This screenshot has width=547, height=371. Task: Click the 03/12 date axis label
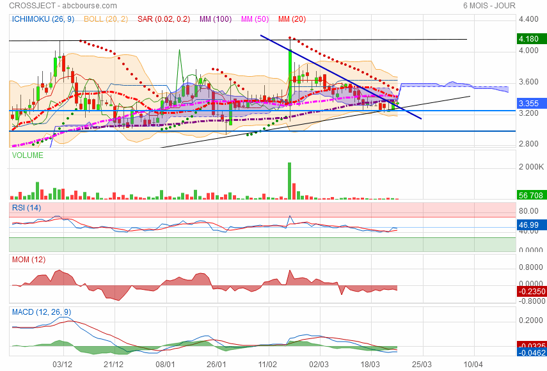pos(63,365)
